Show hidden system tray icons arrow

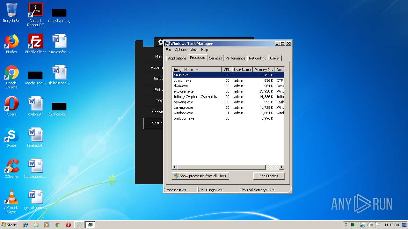pyautogui.click(x=346, y=225)
